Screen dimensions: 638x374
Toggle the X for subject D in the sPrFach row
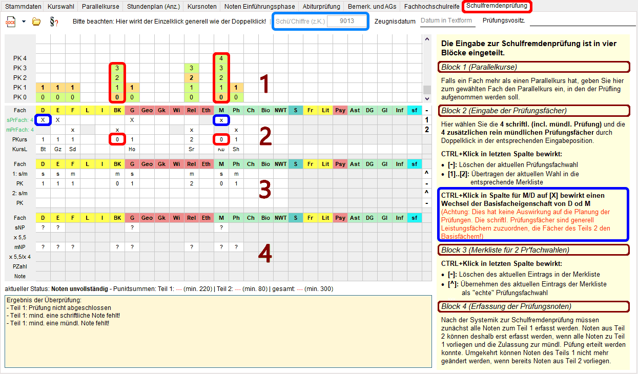(43, 120)
